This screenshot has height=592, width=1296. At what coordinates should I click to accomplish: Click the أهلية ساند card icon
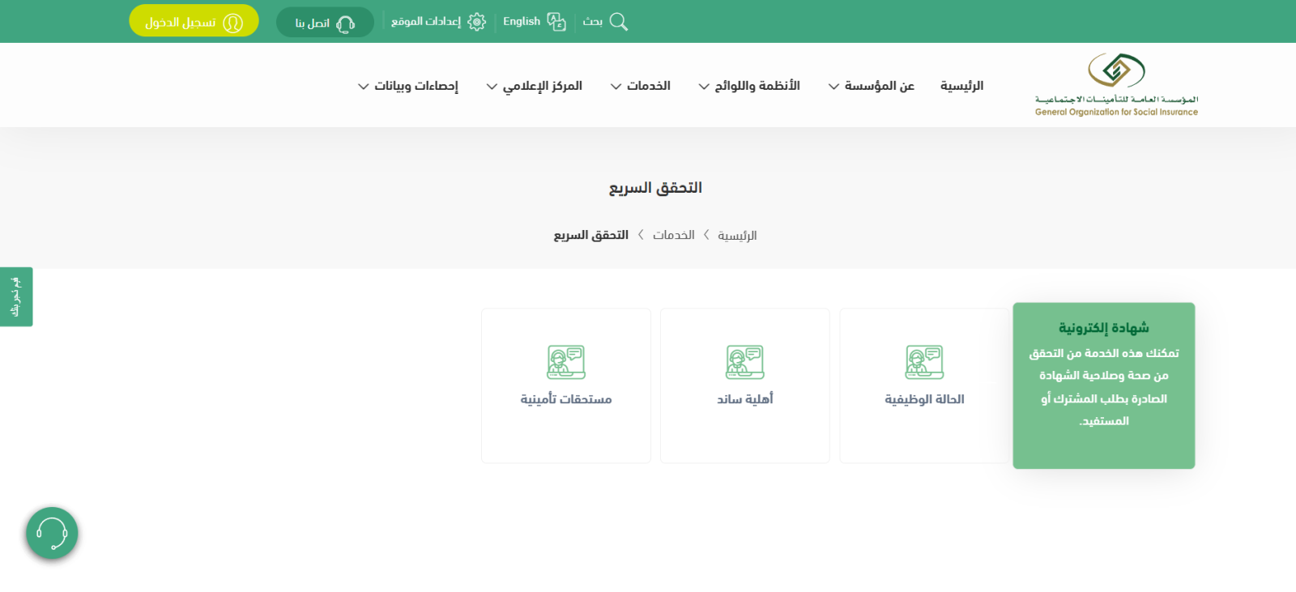click(x=745, y=362)
